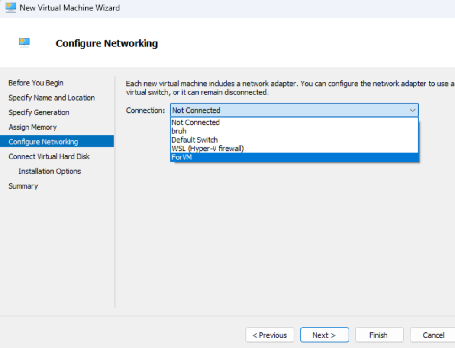The height and width of the screenshot is (348, 455).
Task: Open the "Installation Options" sub-step
Action: (x=49, y=171)
